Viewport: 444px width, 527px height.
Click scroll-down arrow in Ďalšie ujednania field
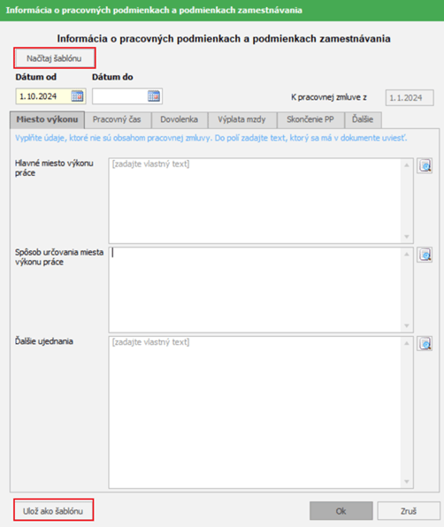click(x=407, y=482)
